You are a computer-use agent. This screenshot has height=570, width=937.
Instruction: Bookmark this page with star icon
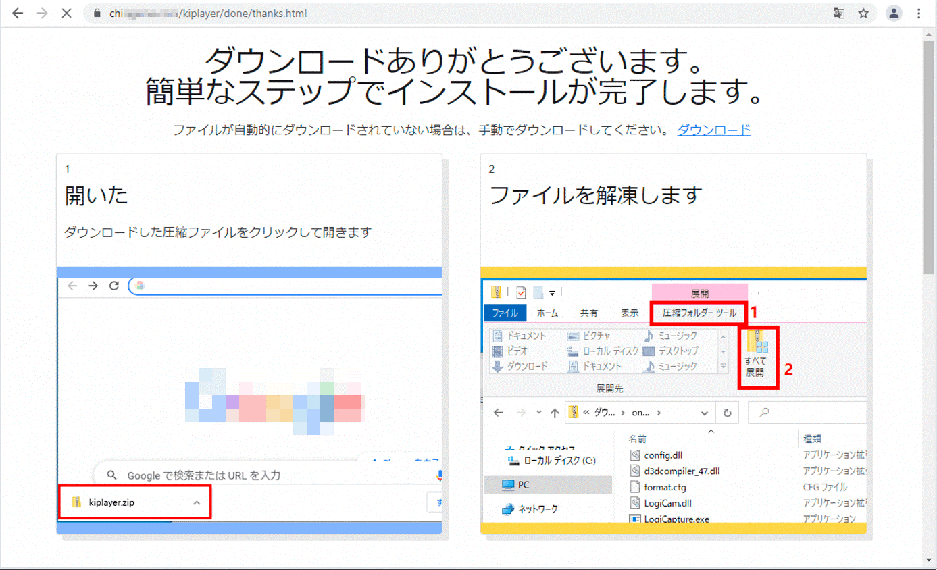pyautogui.click(x=863, y=14)
